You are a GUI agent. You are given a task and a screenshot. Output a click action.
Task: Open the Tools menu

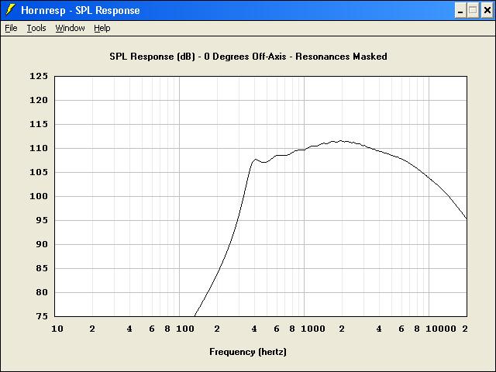[36, 28]
